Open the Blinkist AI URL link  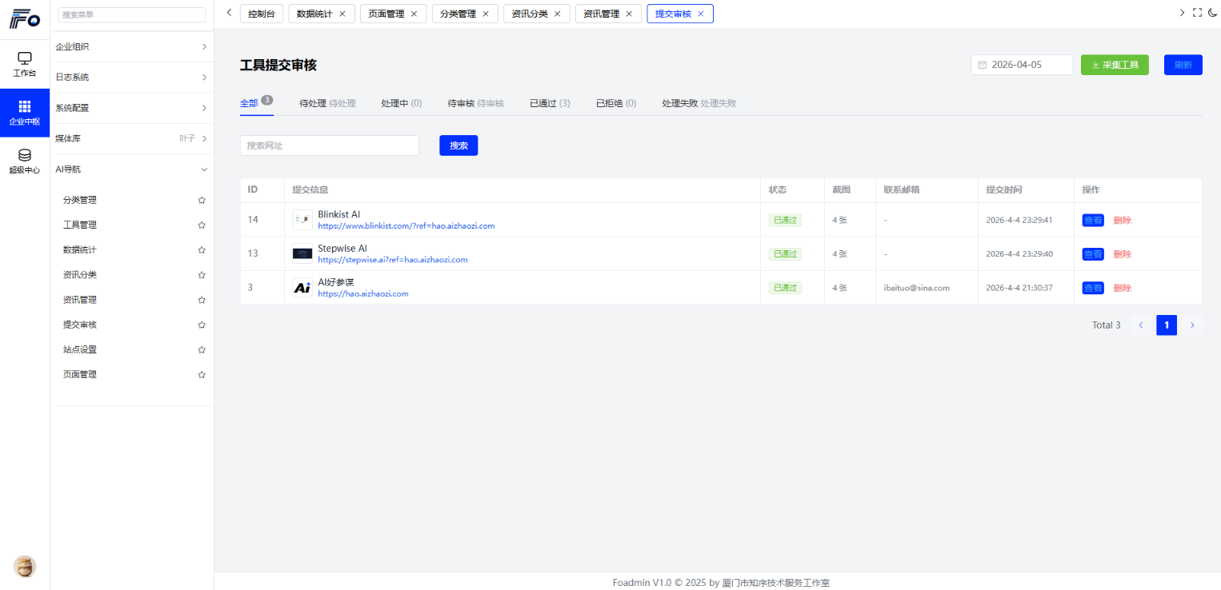click(x=406, y=226)
